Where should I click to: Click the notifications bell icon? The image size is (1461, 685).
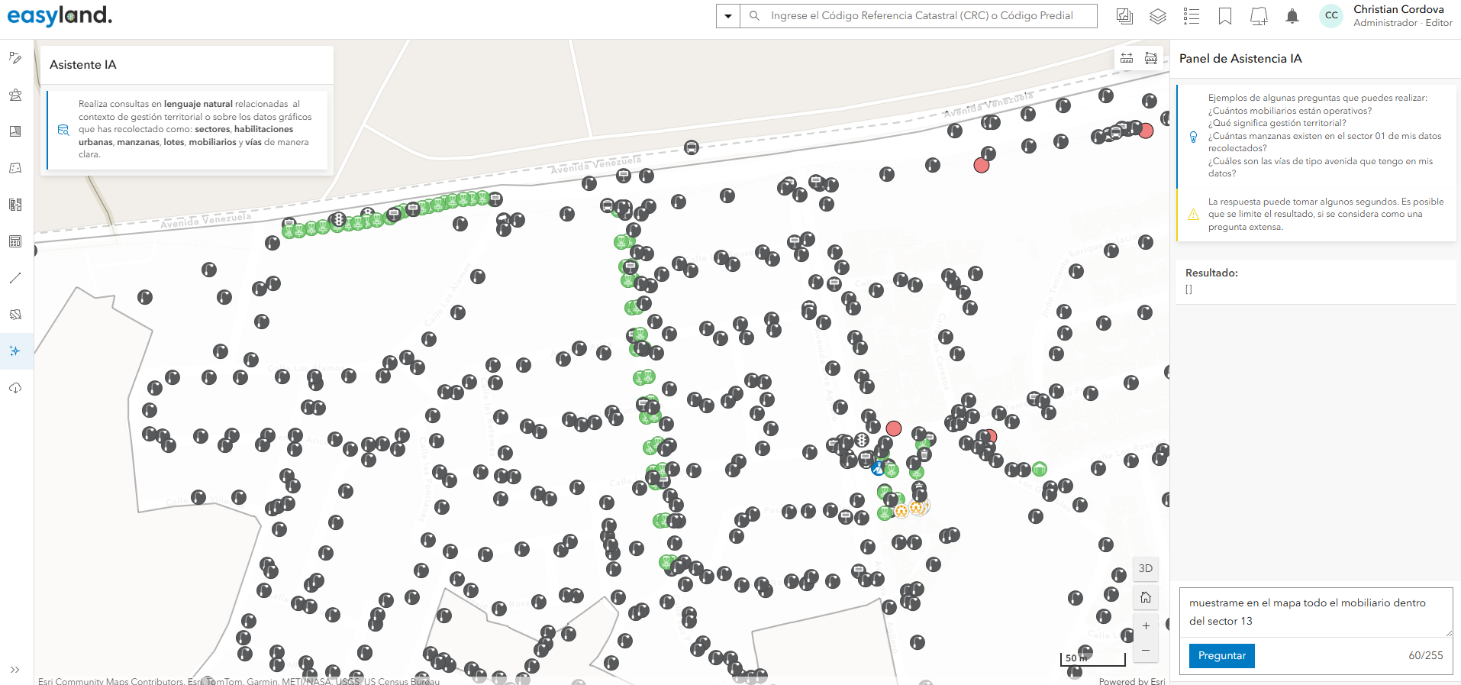[x=1292, y=16]
